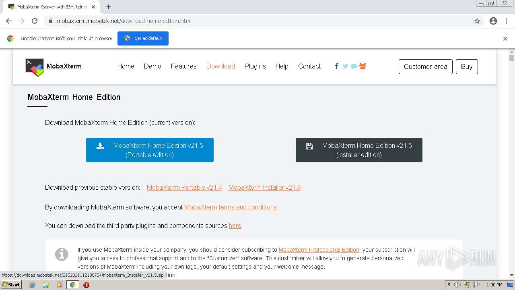View site info via the padlock icon
The width and height of the screenshot is (515, 290).
click(51, 21)
